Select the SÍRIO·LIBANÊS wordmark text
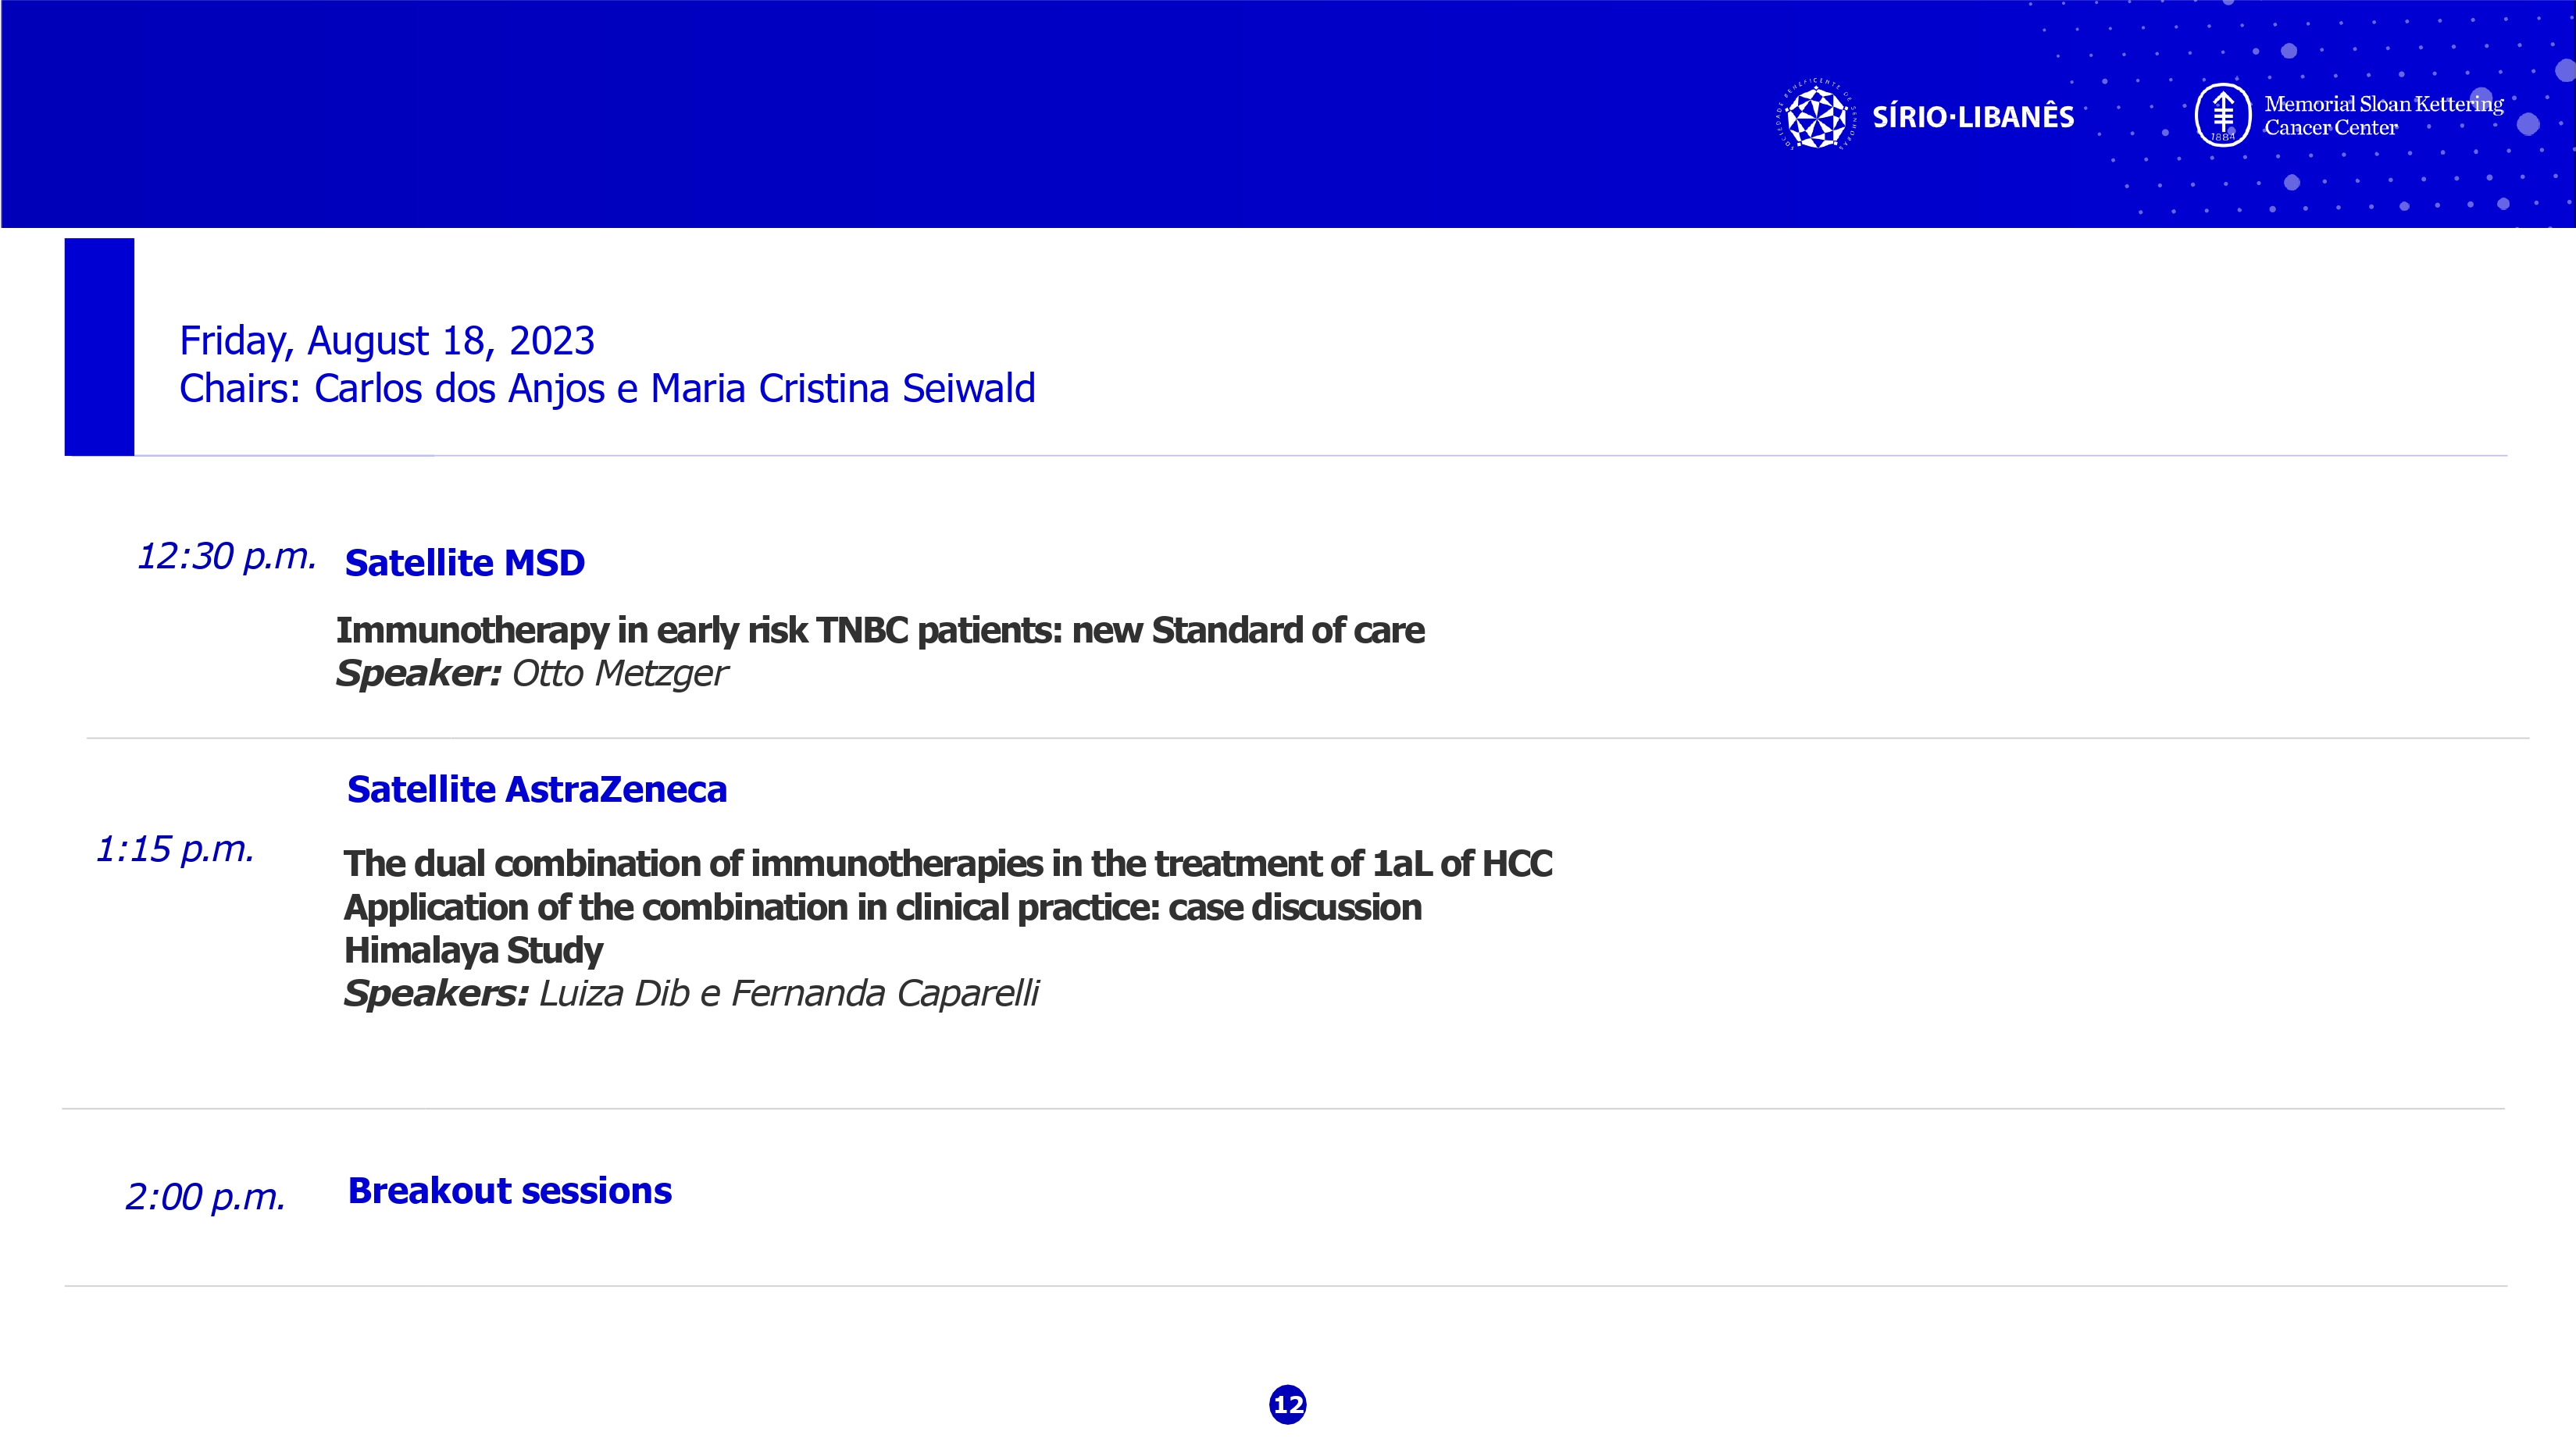Image resolution: width=2576 pixels, height=1449 pixels. point(1973,117)
